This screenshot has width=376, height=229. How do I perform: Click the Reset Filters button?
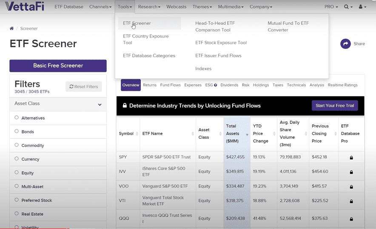(x=84, y=86)
